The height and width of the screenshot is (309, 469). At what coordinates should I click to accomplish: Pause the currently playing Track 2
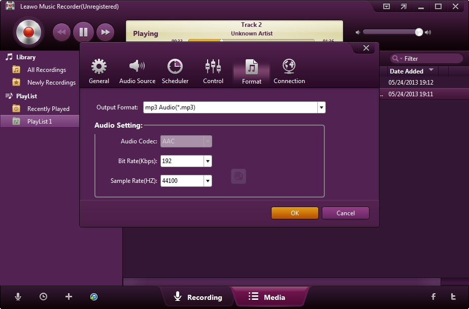(83, 32)
